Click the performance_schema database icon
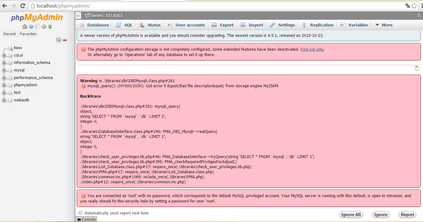 [x=11, y=78]
